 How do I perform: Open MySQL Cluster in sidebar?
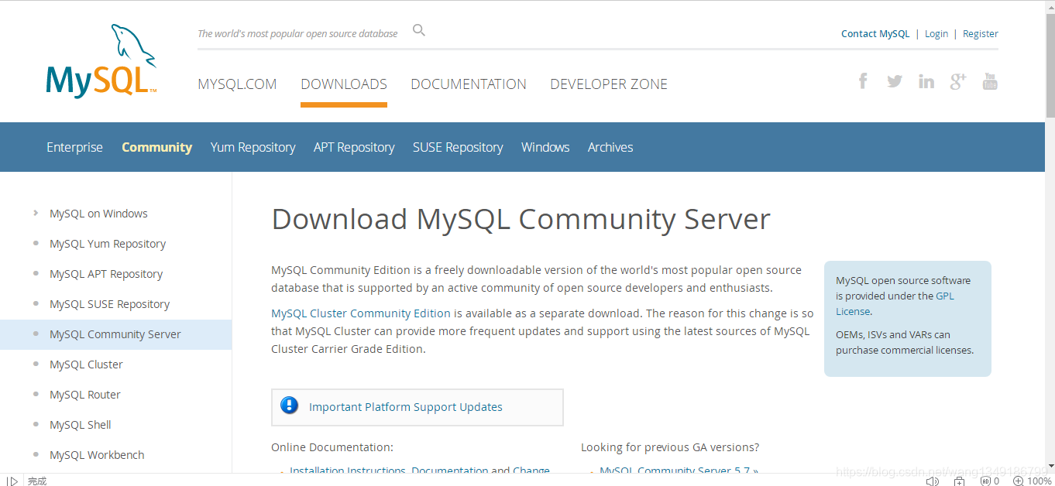coord(86,364)
